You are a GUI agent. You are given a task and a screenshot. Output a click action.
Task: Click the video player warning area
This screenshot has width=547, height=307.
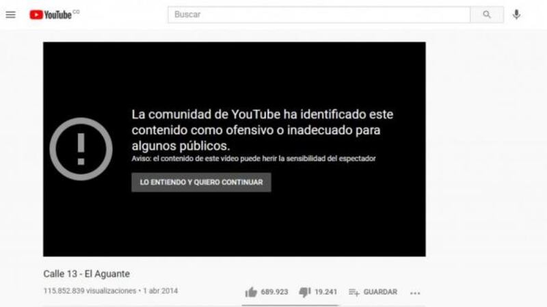235,149
